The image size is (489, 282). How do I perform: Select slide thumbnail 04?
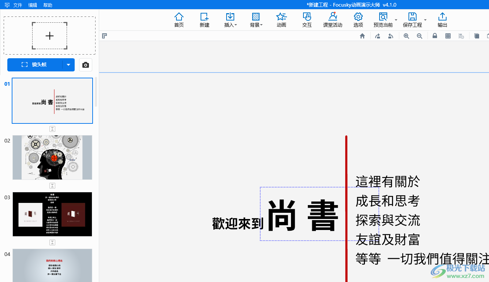(52, 265)
